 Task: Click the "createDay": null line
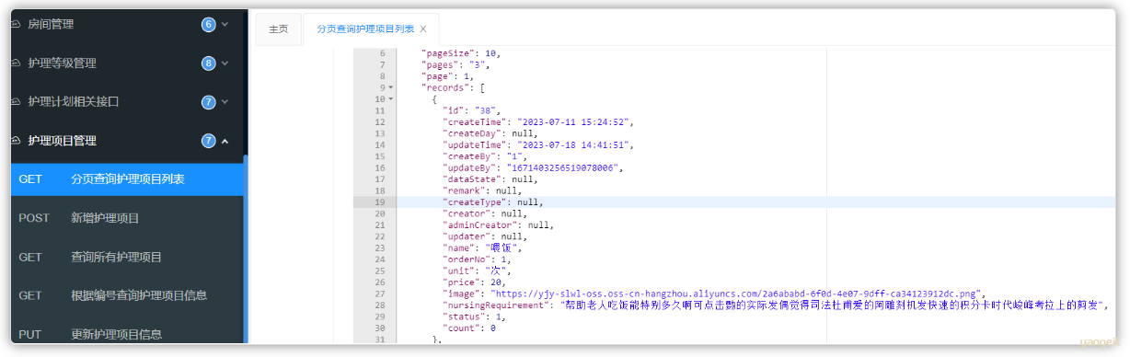coord(490,133)
